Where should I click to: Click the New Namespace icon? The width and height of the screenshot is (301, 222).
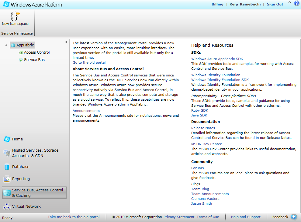pyautogui.click(x=15, y=16)
